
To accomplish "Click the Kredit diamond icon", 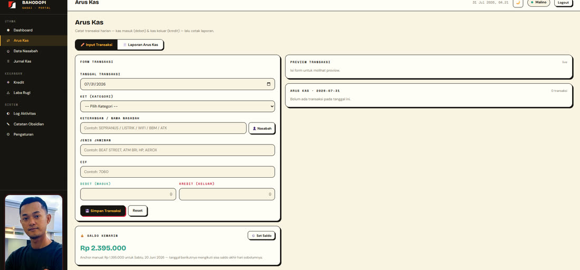I will 8,82.
